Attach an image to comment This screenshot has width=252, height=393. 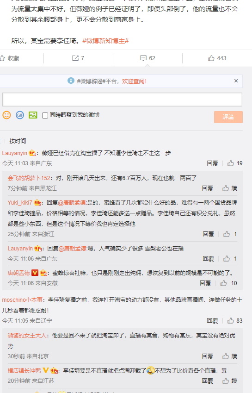pos(33,115)
